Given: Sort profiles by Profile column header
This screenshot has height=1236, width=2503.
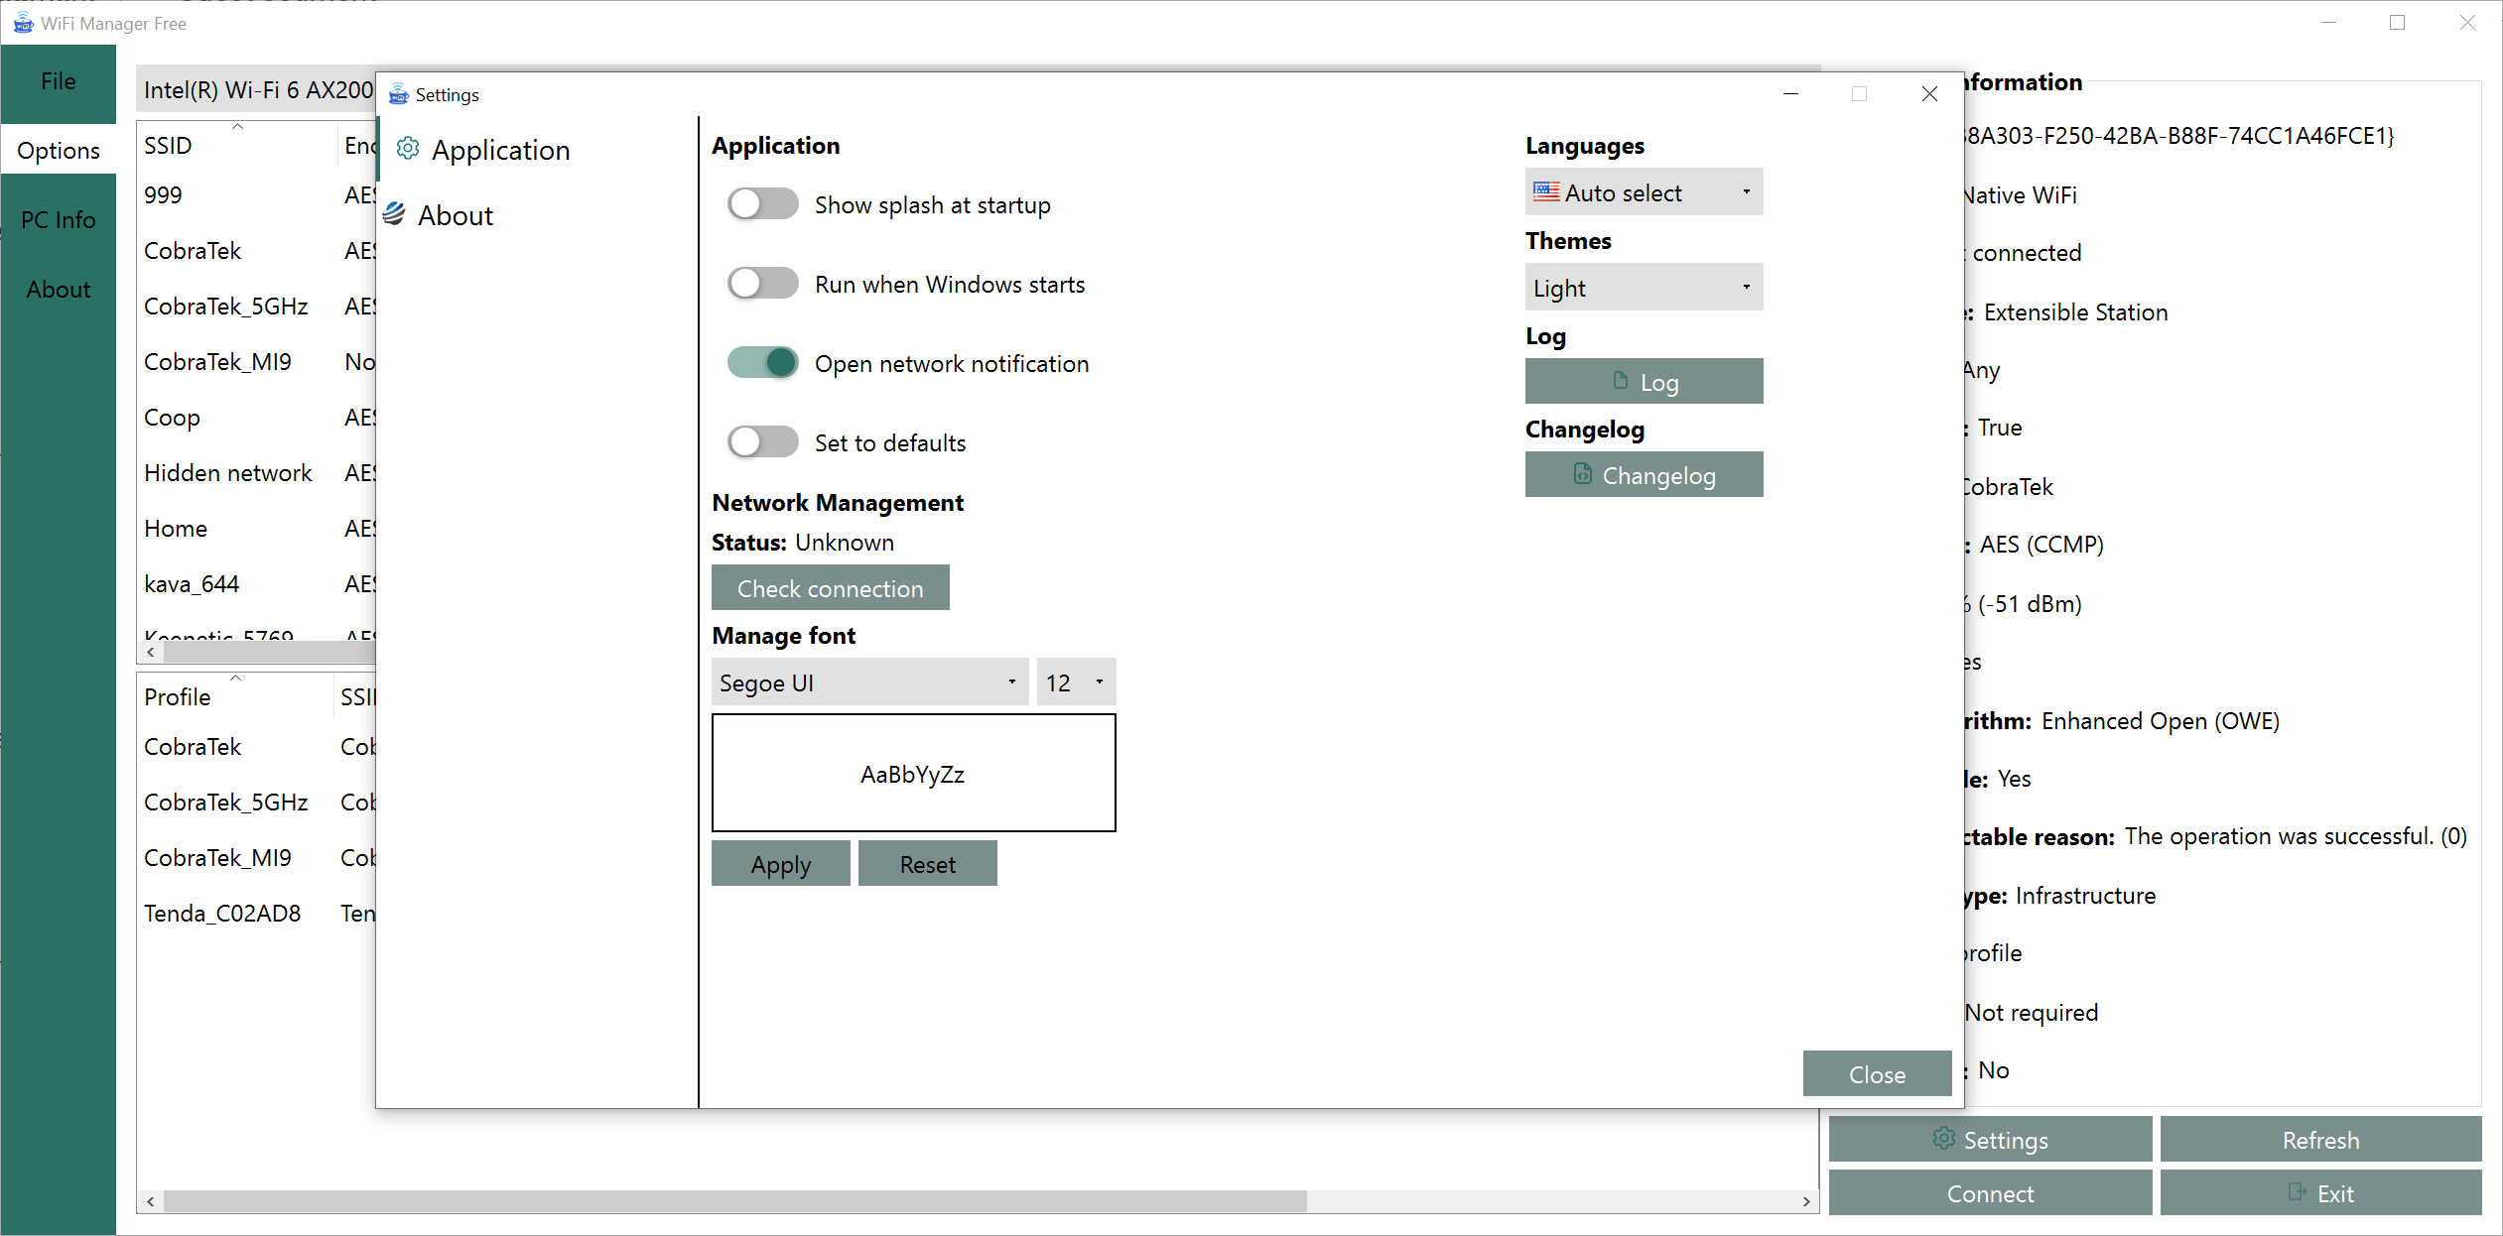Looking at the screenshot, I should [234, 697].
